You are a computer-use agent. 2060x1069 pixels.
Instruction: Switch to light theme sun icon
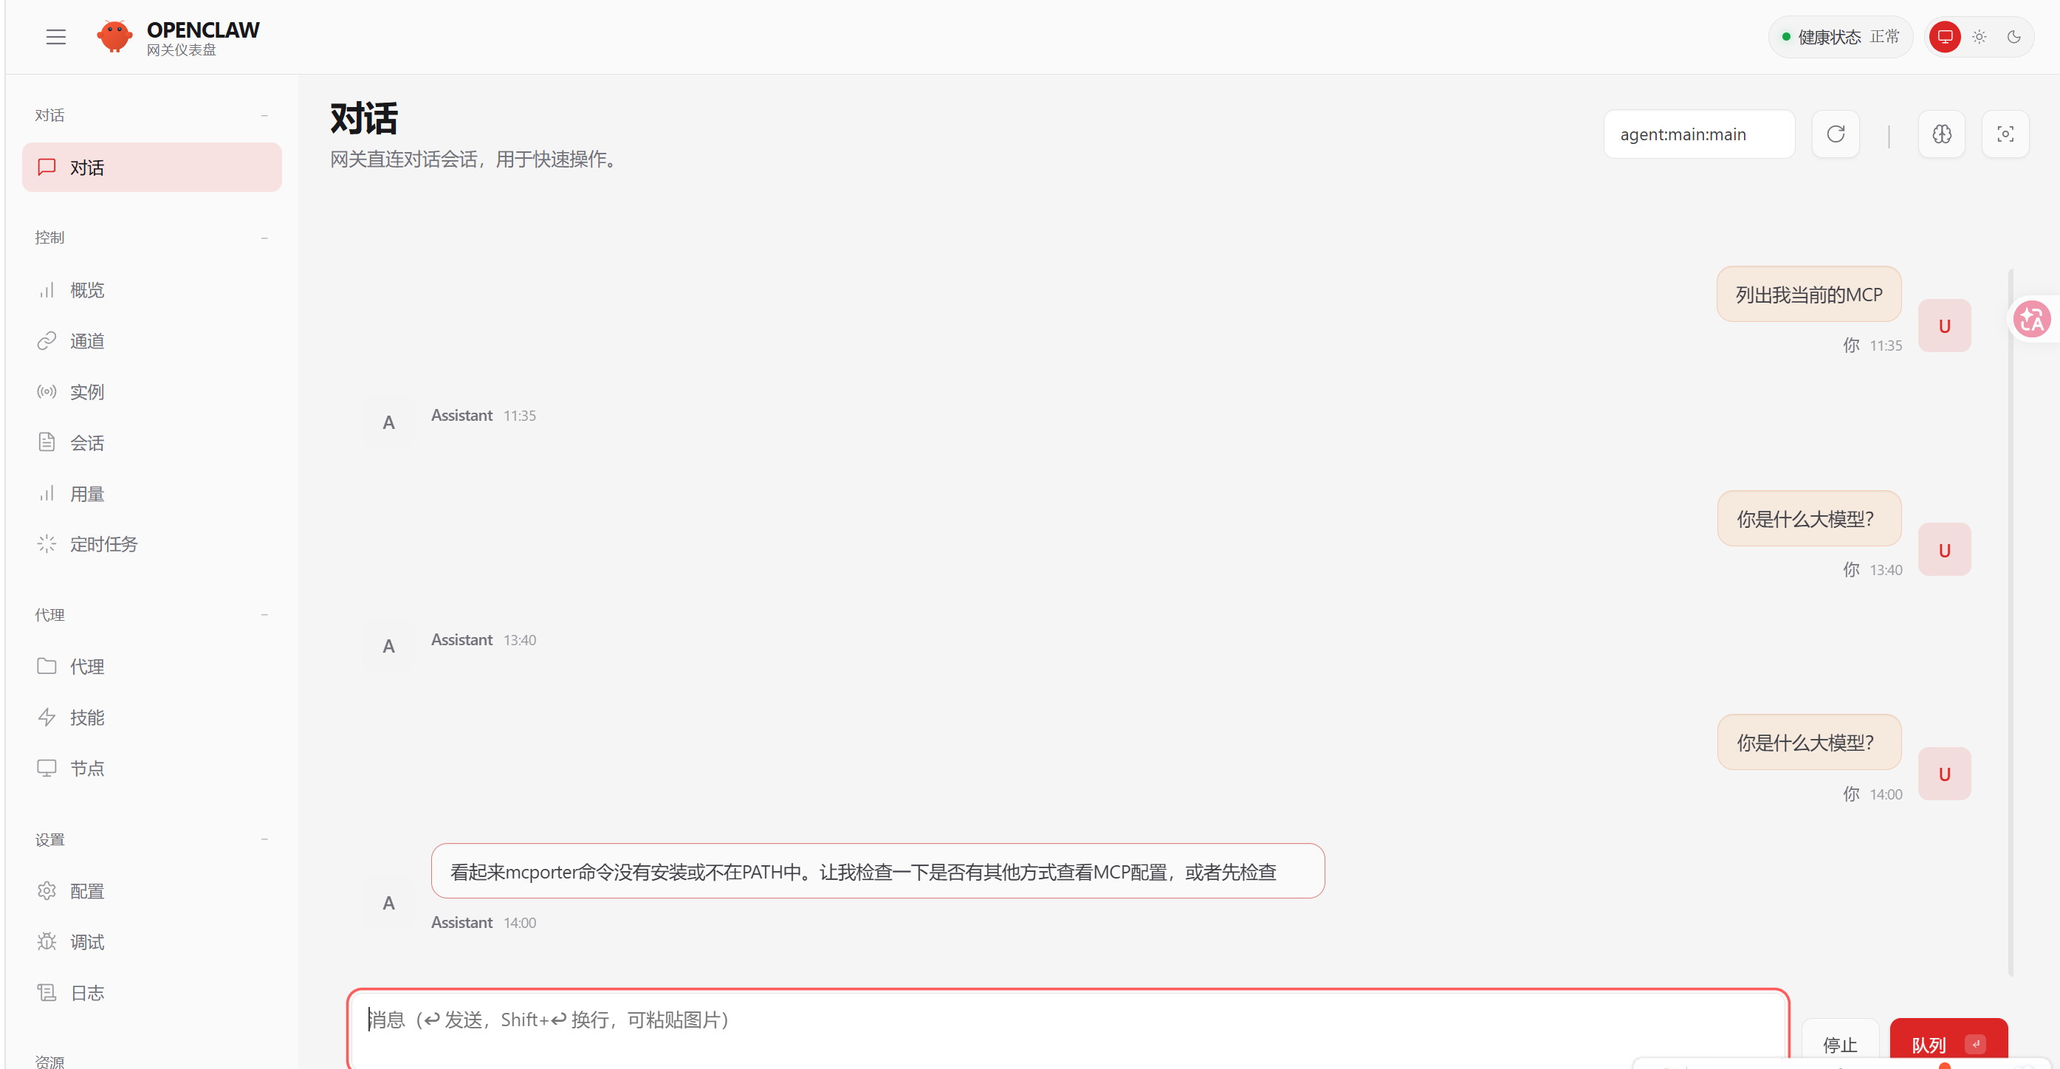(1980, 37)
